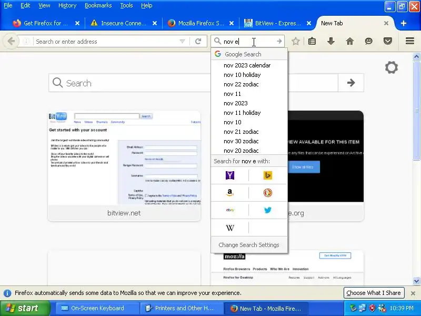Click the site identity info icon
The width and height of the screenshot is (421, 316).
point(26,42)
